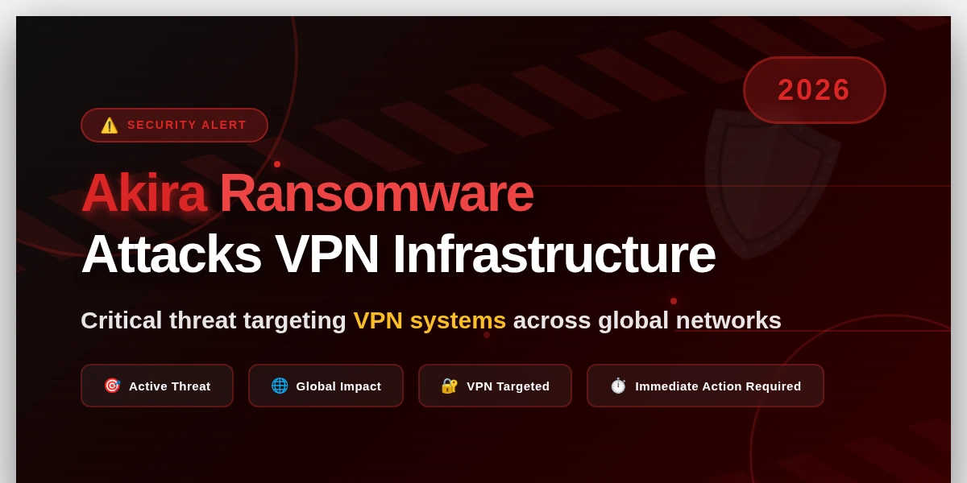Image resolution: width=967 pixels, height=483 pixels.
Task: Click the Akira Ransomware red heading
Action: [x=307, y=193]
